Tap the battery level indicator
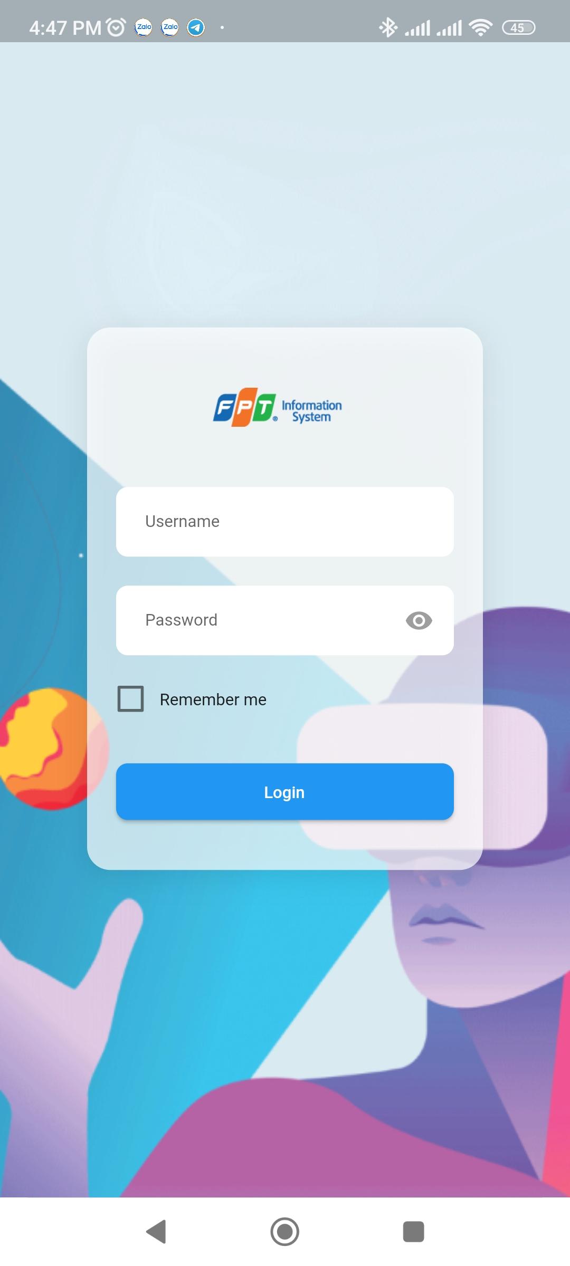 point(519,27)
